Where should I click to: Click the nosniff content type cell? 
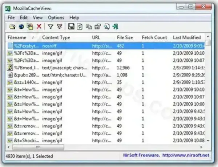point(49,46)
